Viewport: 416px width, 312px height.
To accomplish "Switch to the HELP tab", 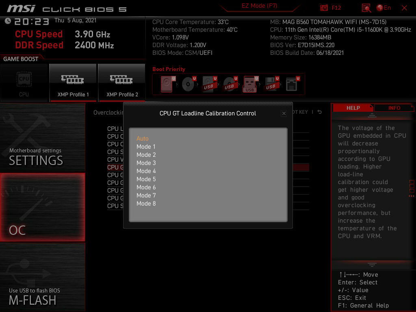I will click(x=353, y=108).
